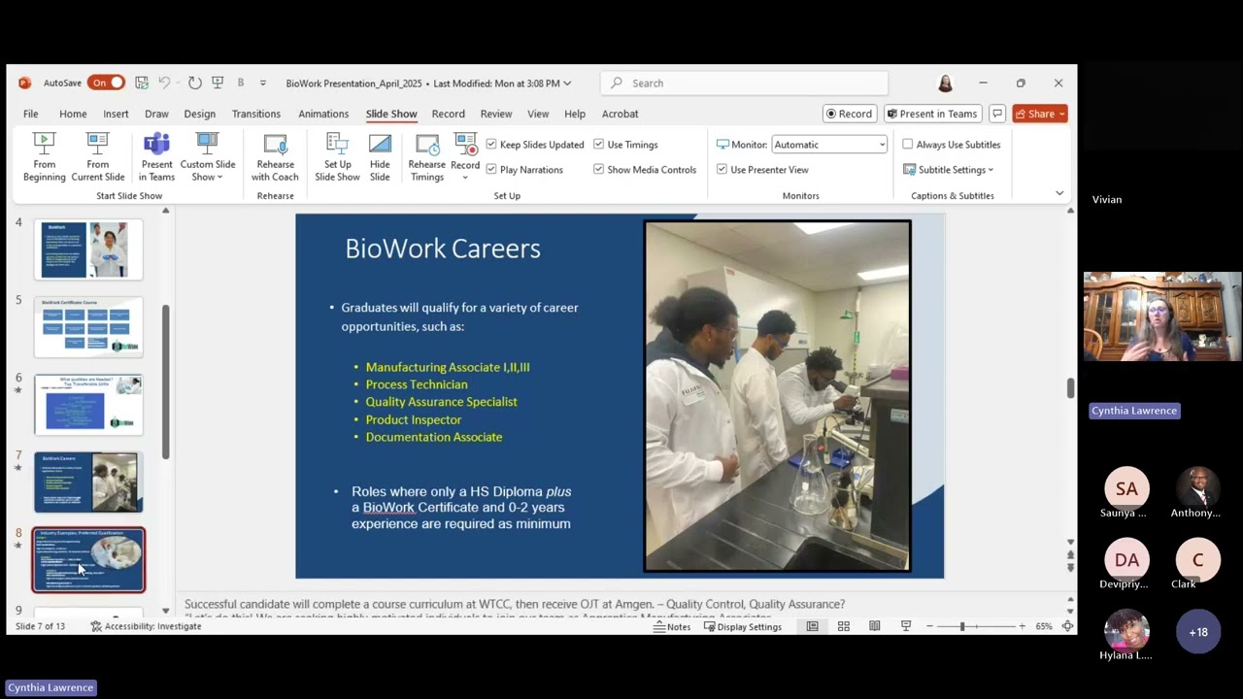
Task: Open the Comments pane icon
Action: coord(997,114)
